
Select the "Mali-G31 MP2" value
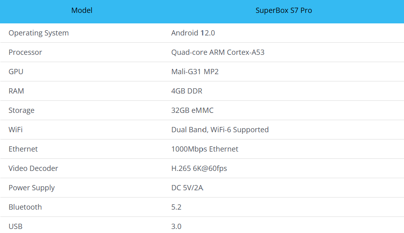point(195,72)
